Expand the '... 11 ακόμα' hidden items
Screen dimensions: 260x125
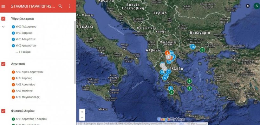tap(23, 52)
